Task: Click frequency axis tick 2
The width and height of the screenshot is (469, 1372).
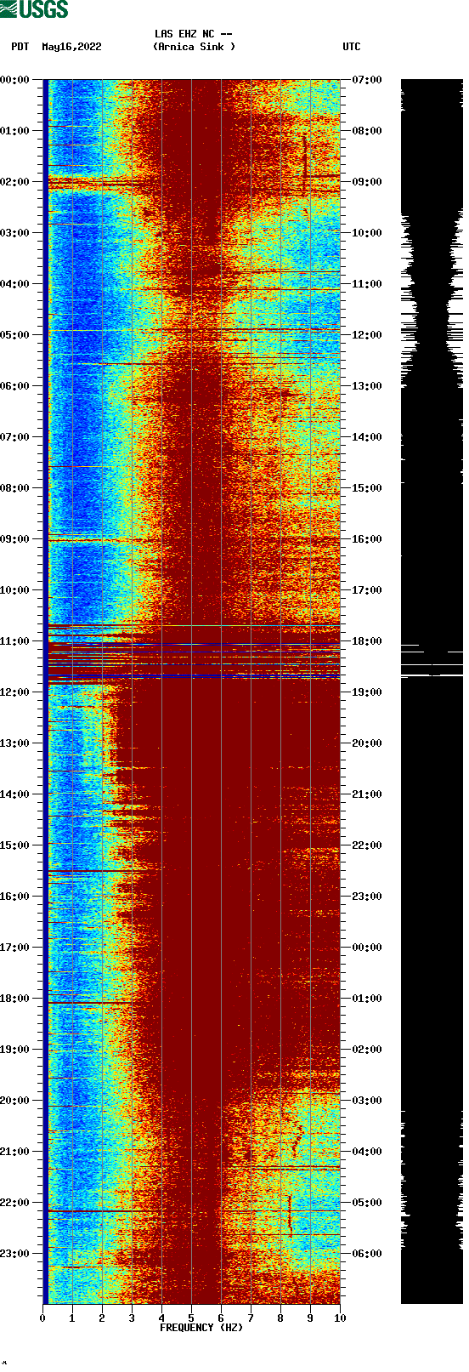Action: click(102, 1318)
